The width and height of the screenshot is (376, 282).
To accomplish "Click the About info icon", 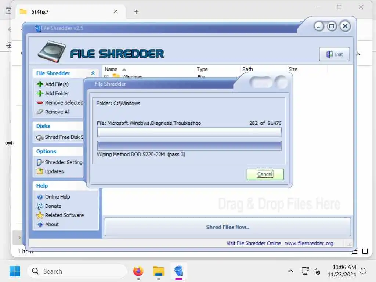I will [40, 224].
